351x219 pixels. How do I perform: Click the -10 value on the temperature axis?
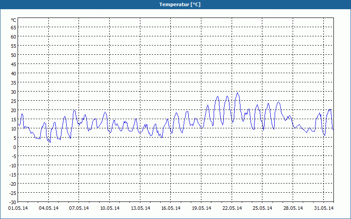pos(13,166)
